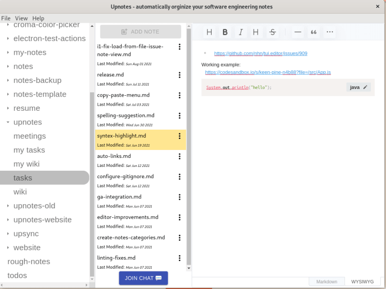Viewport: 386px width, 289px height.
Task: Open the Help menu
Action: (38, 18)
